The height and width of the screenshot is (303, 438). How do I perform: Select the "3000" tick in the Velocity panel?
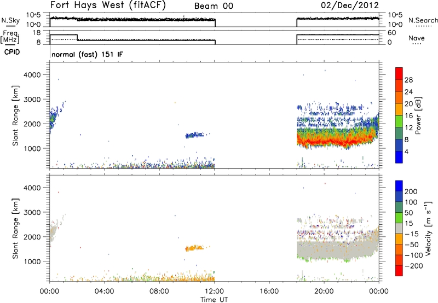tap(32, 213)
